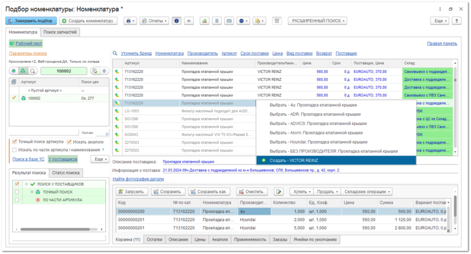Toggle Точный поиск артикула checkbox
The image size is (471, 254).
[x=14, y=142]
